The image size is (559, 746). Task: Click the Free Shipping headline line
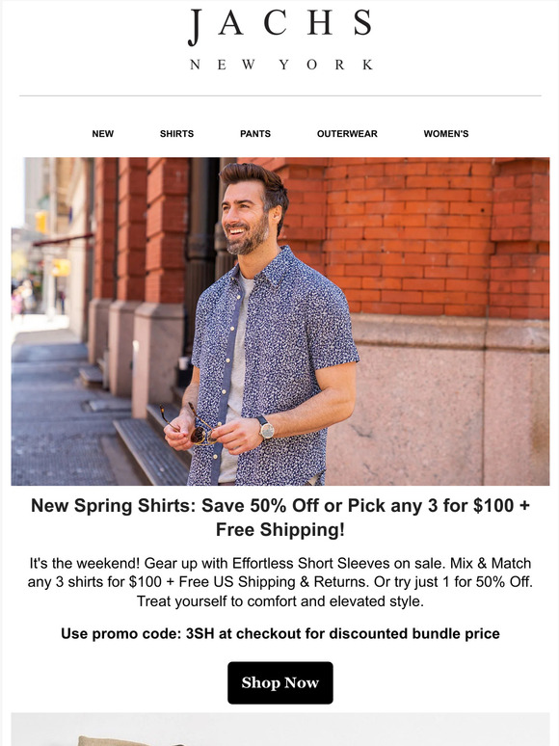(280, 529)
